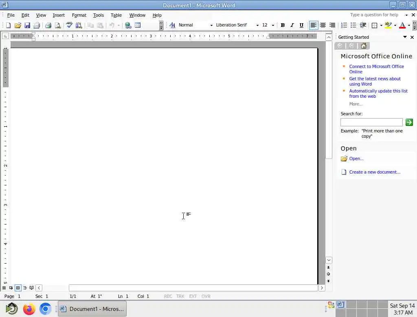Screen dimensions: 417x317
Task: Open the Undo history dropdown arrow
Action: (119, 25)
